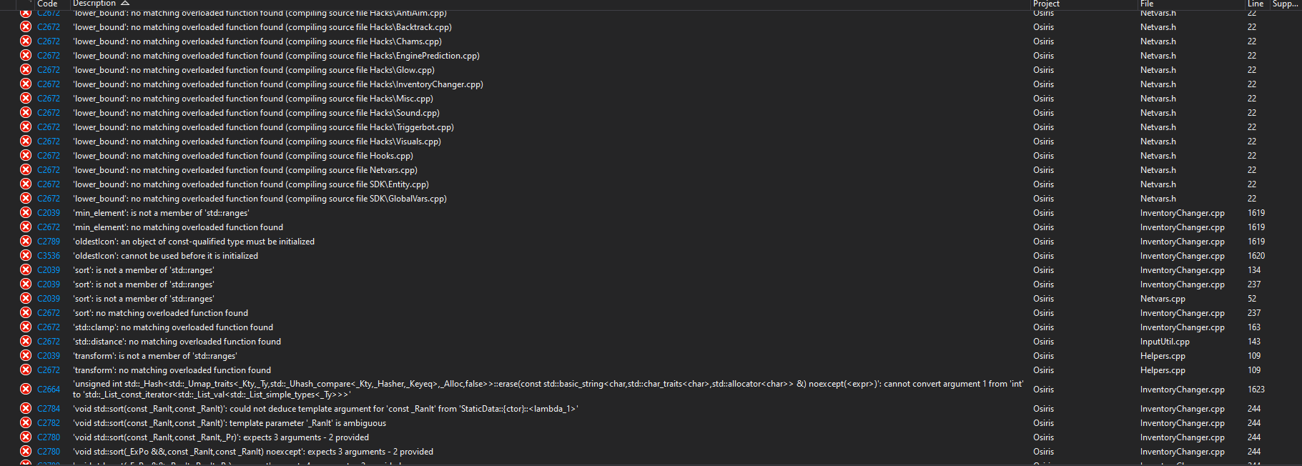Click the error icon beside the C2664 erase error
Screen dimensions: 1302x466
[x=25, y=389]
